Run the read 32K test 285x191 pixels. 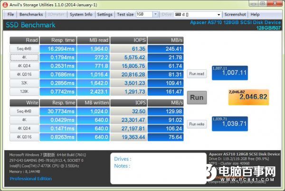[24, 83]
